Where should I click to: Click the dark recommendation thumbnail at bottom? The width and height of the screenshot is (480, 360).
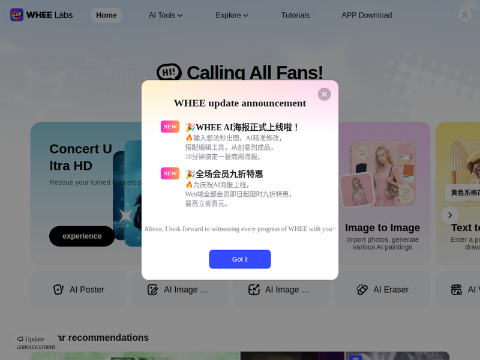click(x=292, y=356)
